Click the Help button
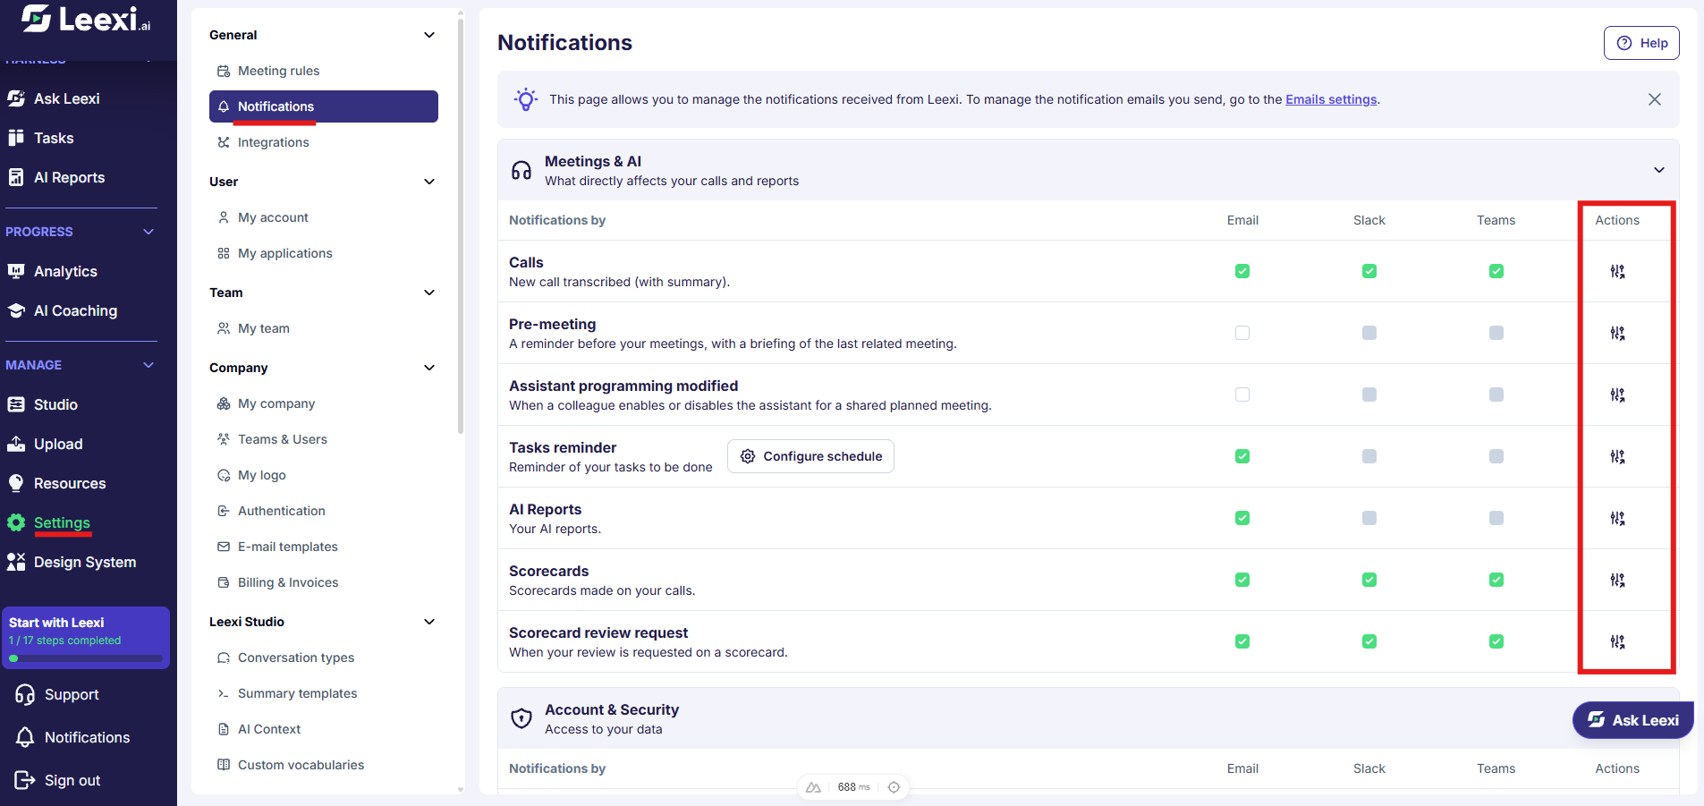Viewport: 1704px width, 806px height. [1641, 43]
